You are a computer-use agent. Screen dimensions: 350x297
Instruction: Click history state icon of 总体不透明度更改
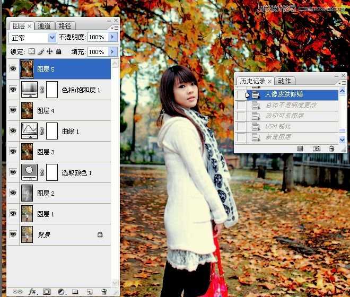coord(256,105)
